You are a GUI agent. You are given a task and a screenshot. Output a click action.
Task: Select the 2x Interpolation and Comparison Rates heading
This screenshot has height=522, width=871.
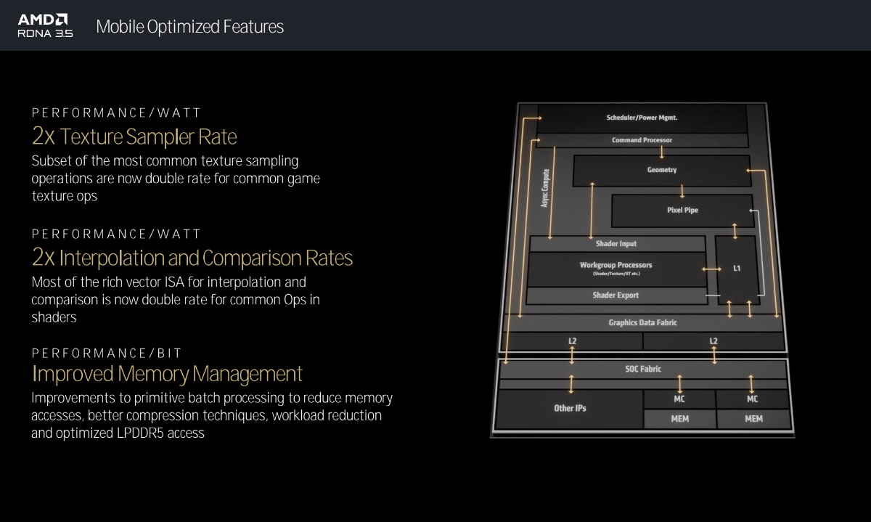click(192, 258)
